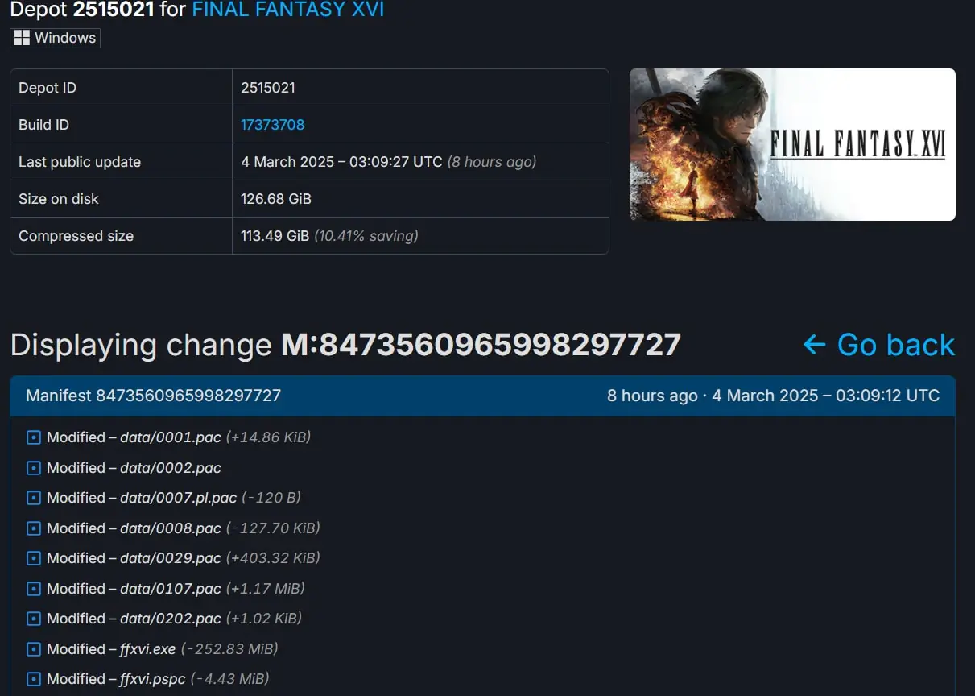
Task: Click modified icon beside data/0107.pac
Action: (x=33, y=589)
